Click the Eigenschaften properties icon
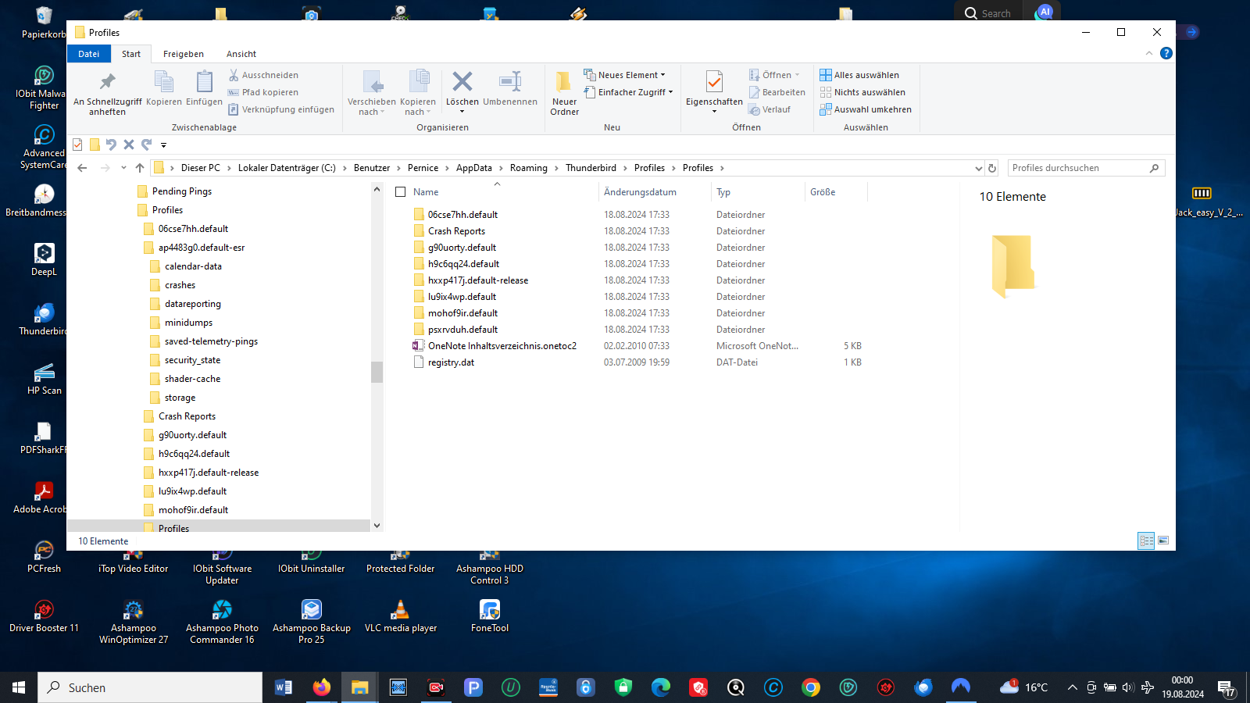 click(x=714, y=82)
